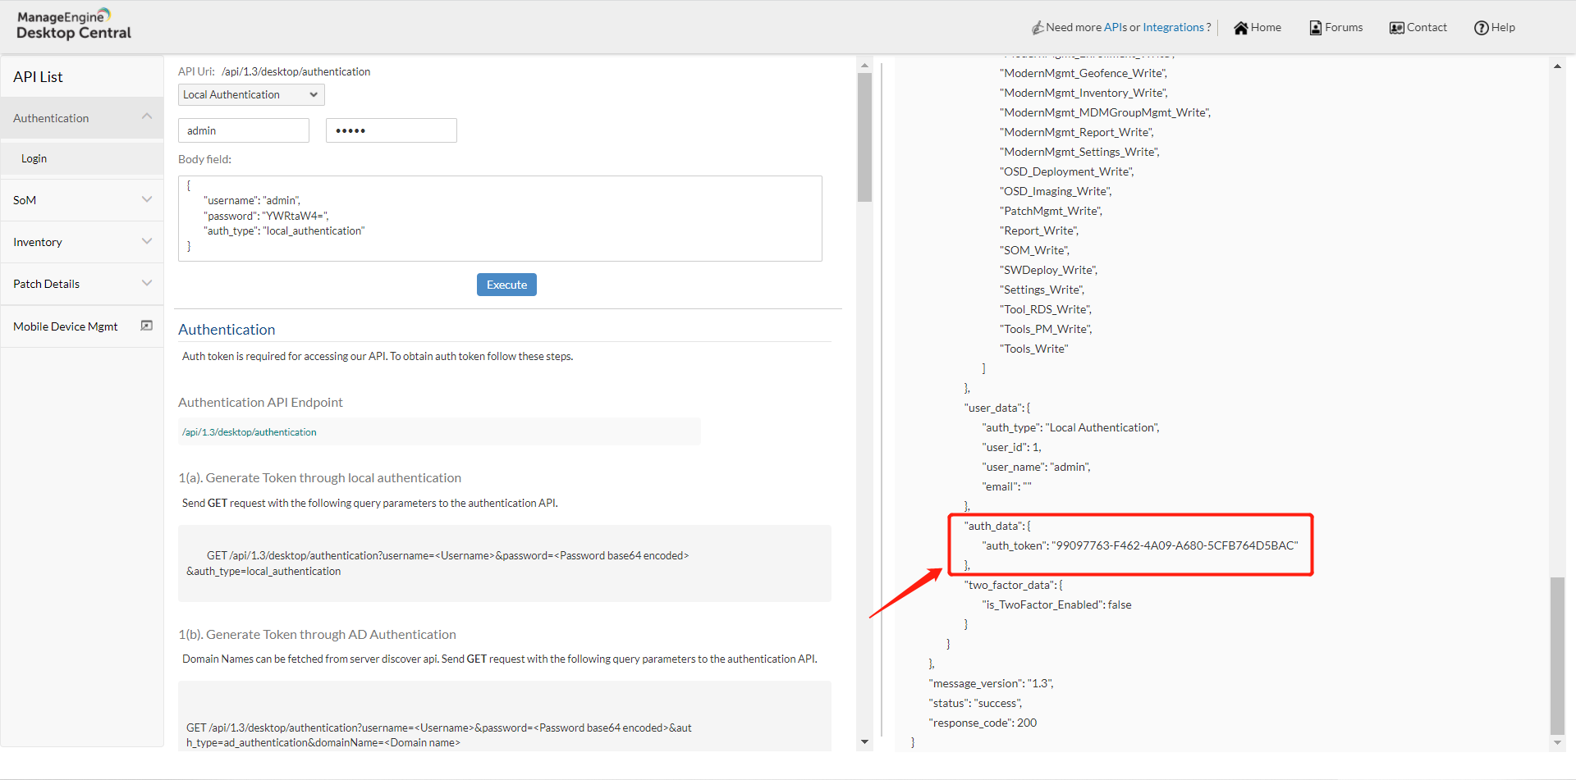
Task: Click the "user_name": "admin" line
Action: coord(1036,467)
